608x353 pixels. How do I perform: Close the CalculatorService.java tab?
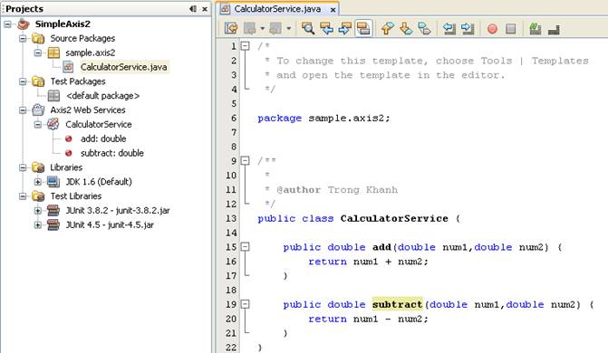click(x=333, y=10)
